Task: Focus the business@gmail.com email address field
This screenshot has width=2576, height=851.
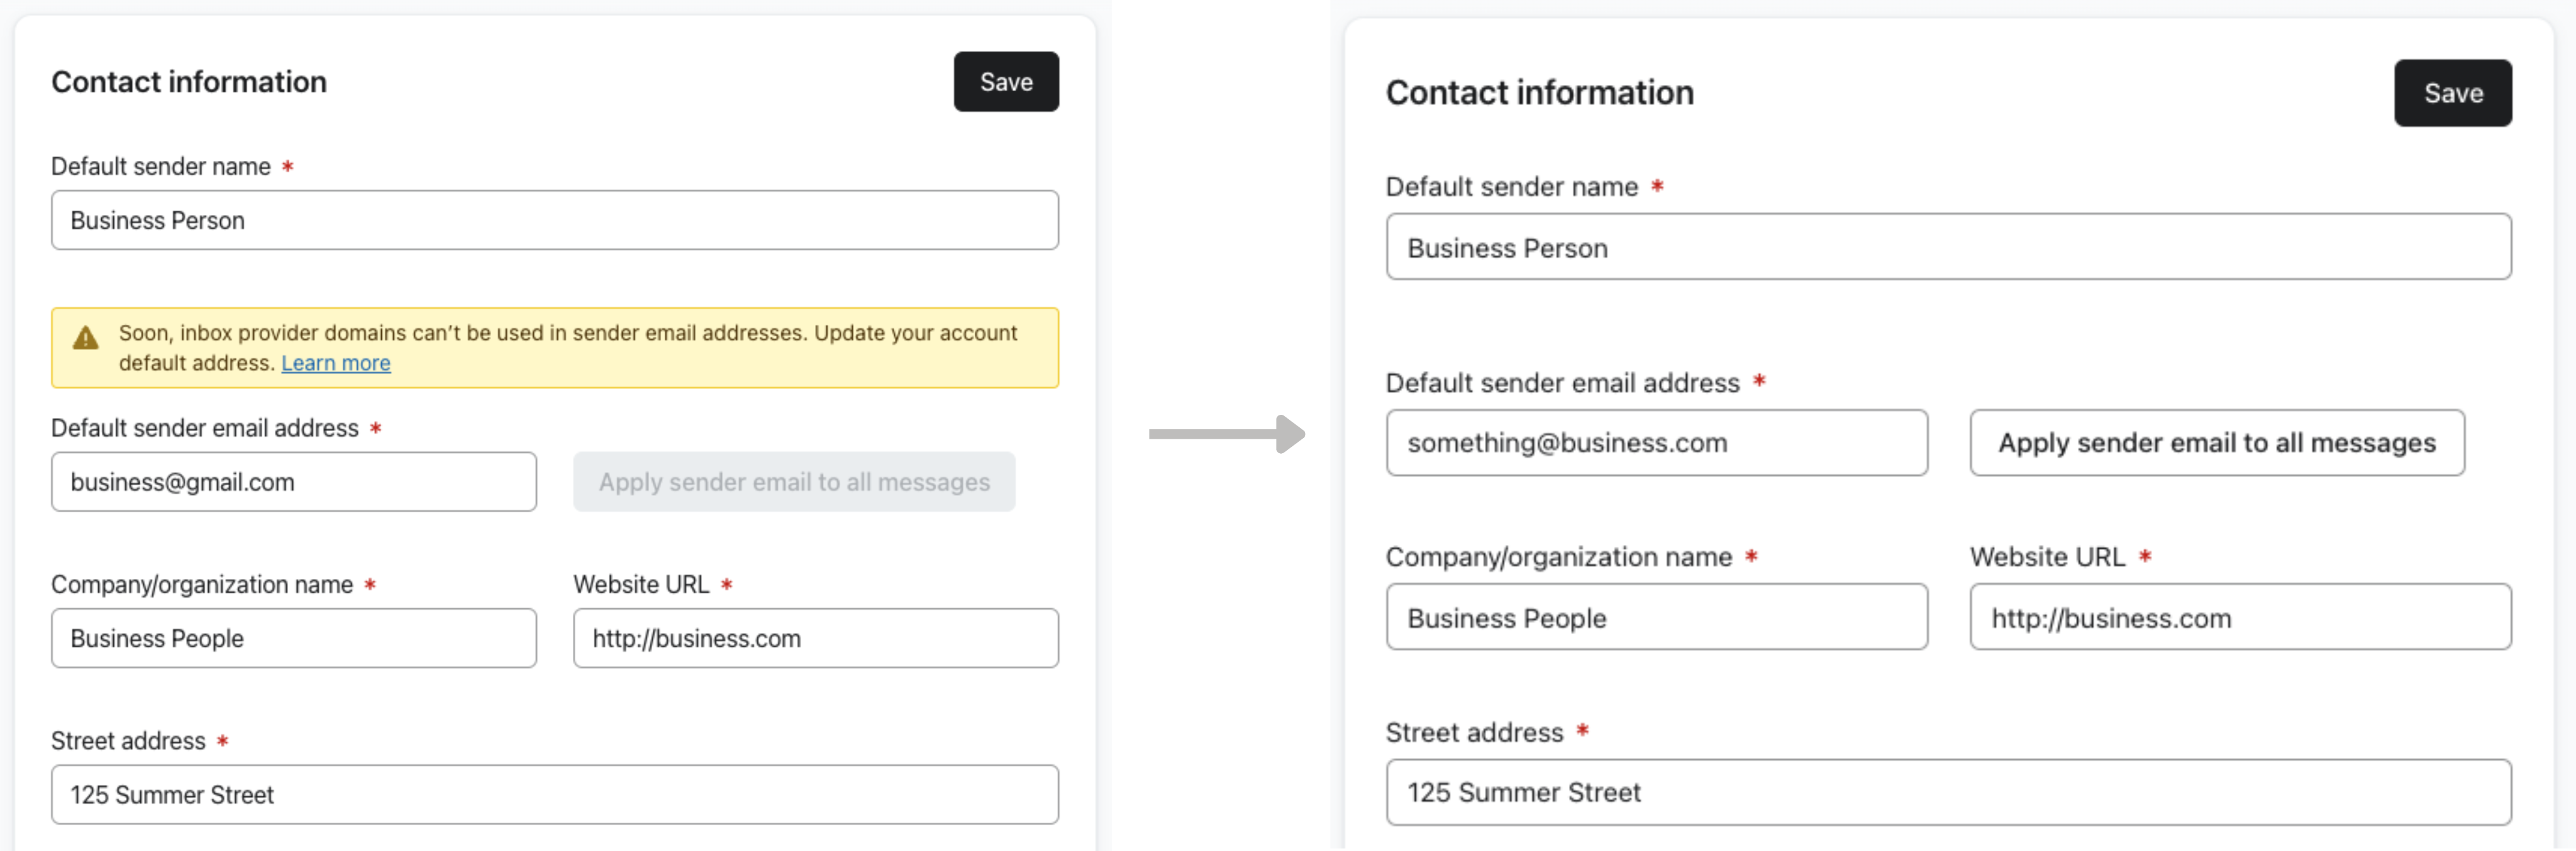Action: 293,481
